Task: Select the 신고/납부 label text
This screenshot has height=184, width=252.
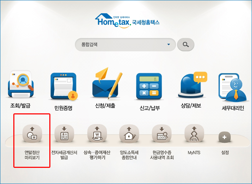Action: (150, 108)
